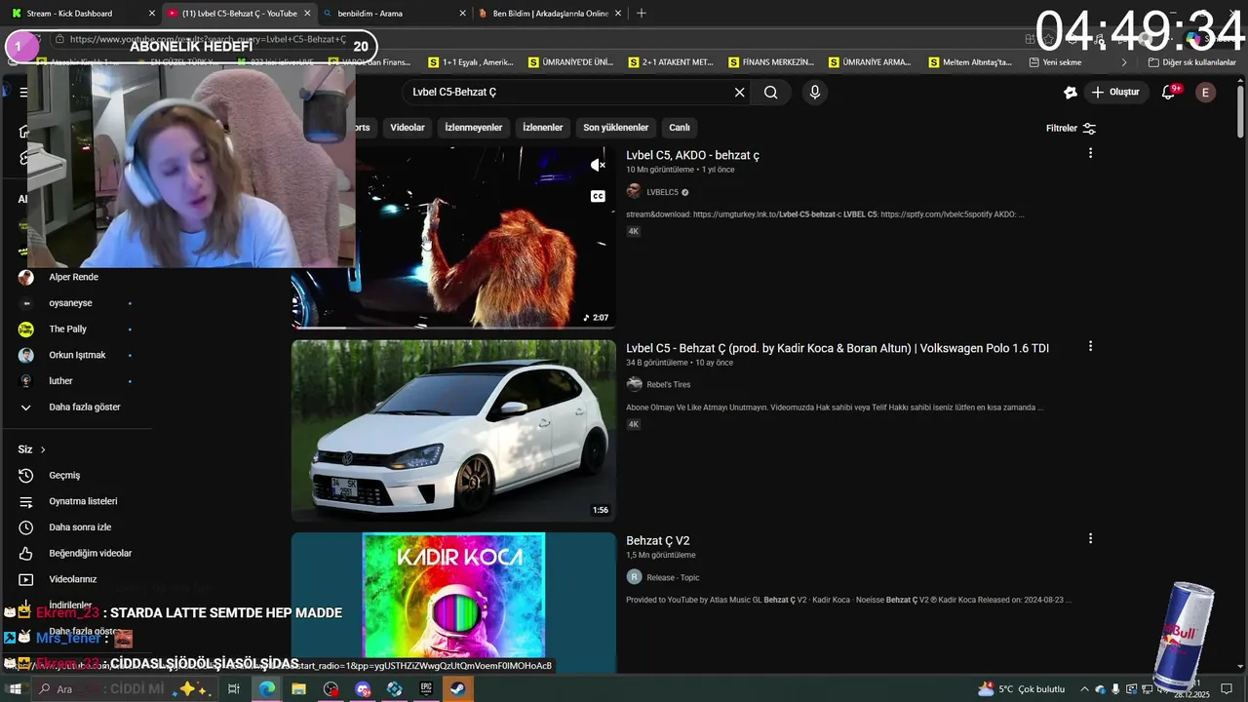Open Videolarınız in sidebar
This screenshot has height=702, width=1248.
click(73, 579)
